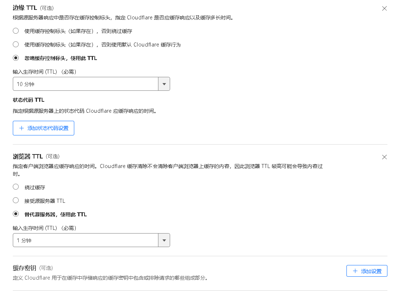Click 添加设置 in the 缓存密钥 section
The width and height of the screenshot is (394, 291).
click(x=367, y=271)
